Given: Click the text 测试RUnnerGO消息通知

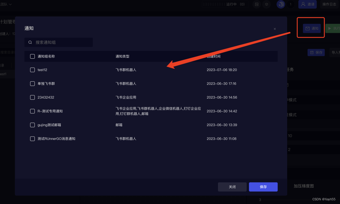Looking at the screenshot, I should pyautogui.click(x=56, y=139).
